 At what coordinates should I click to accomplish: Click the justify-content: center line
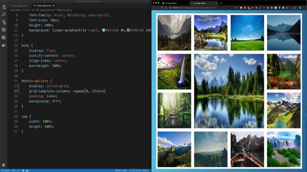click(52, 55)
